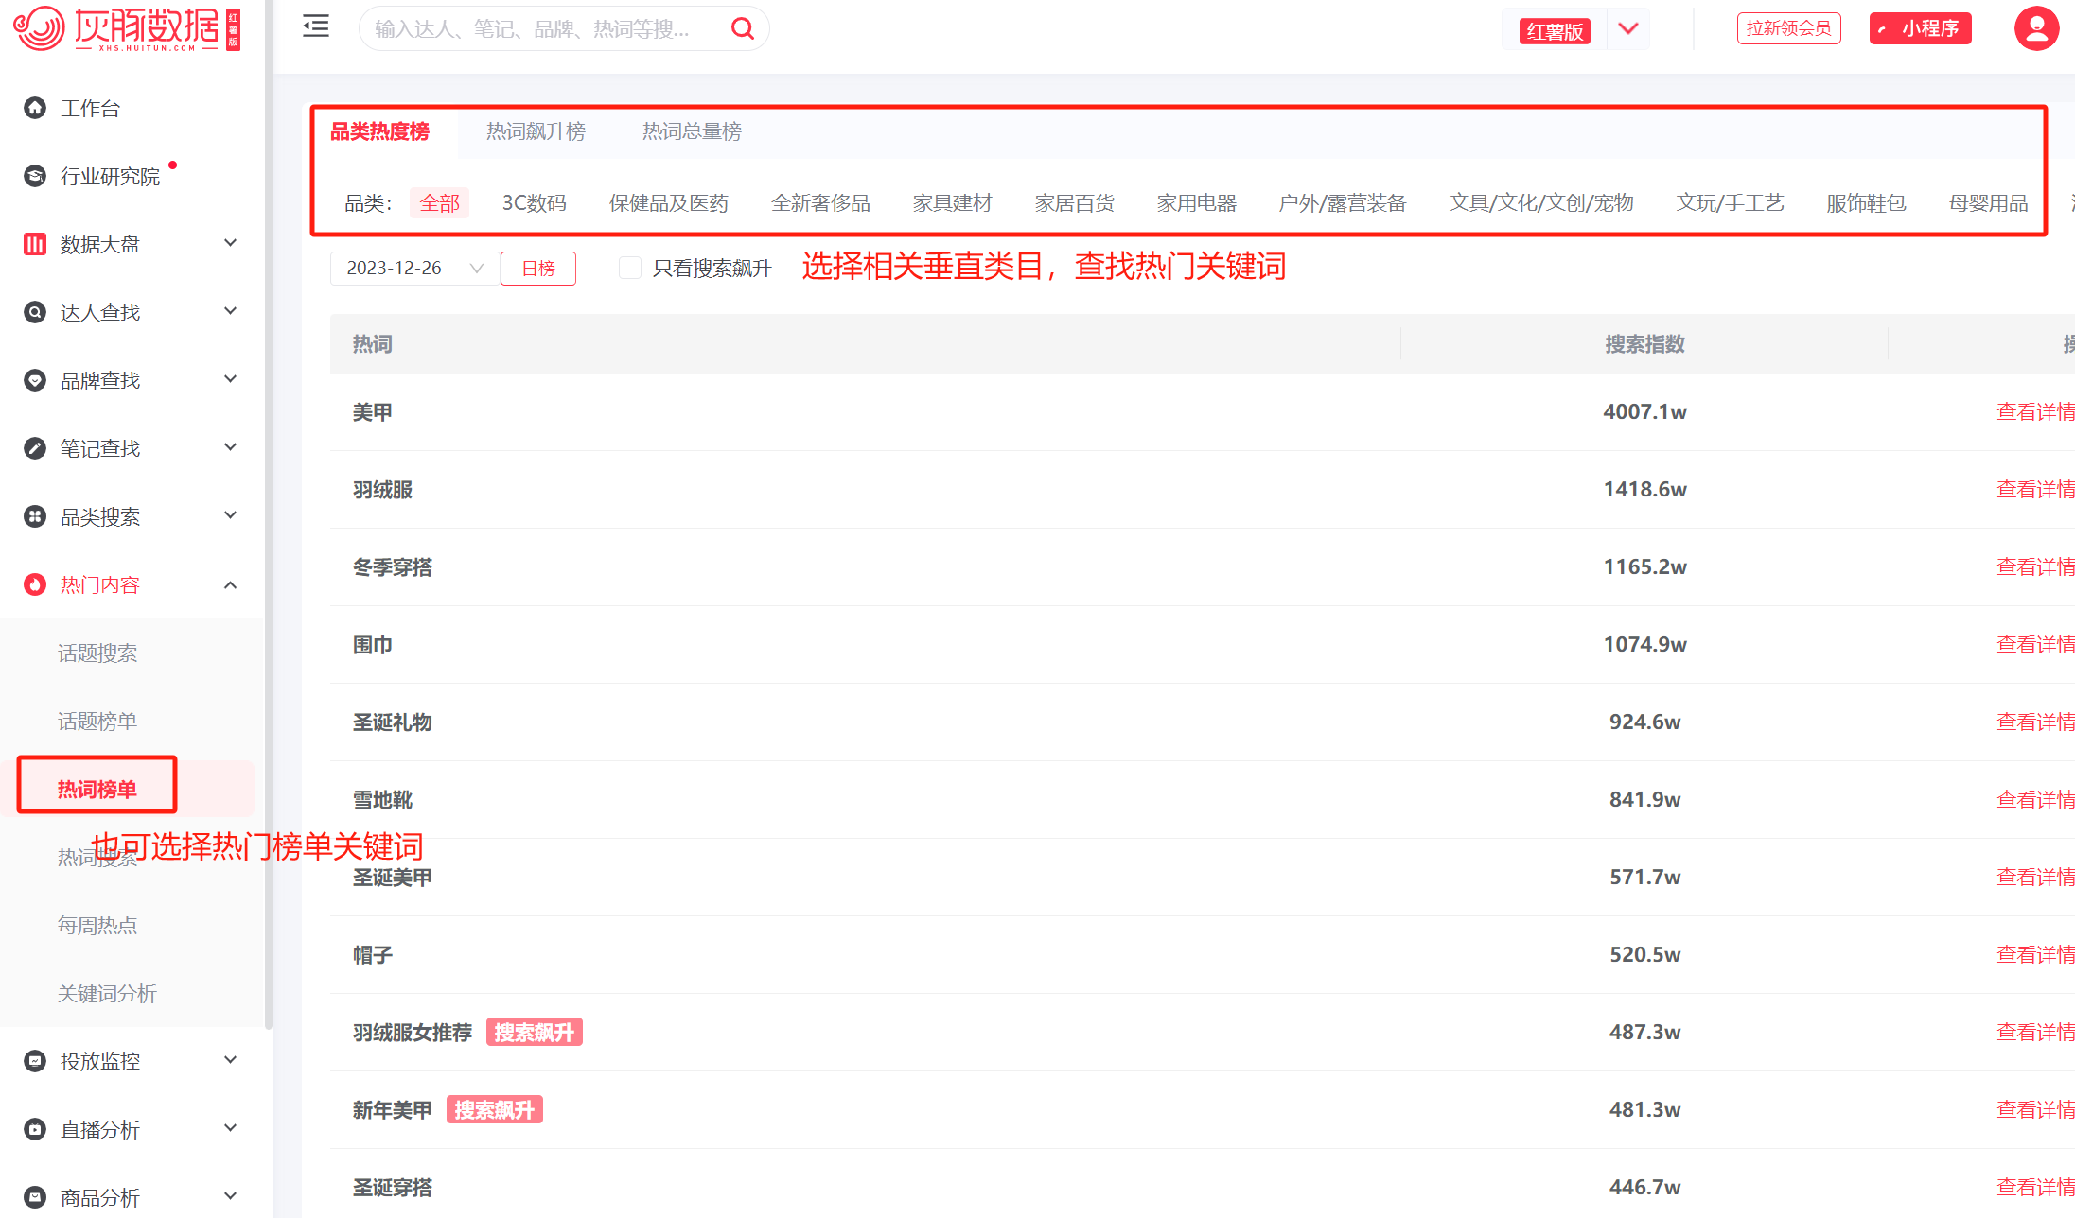Viewport: 2075px width, 1218px height.
Task: Select 家居百货 category filter
Action: coord(1075,203)
